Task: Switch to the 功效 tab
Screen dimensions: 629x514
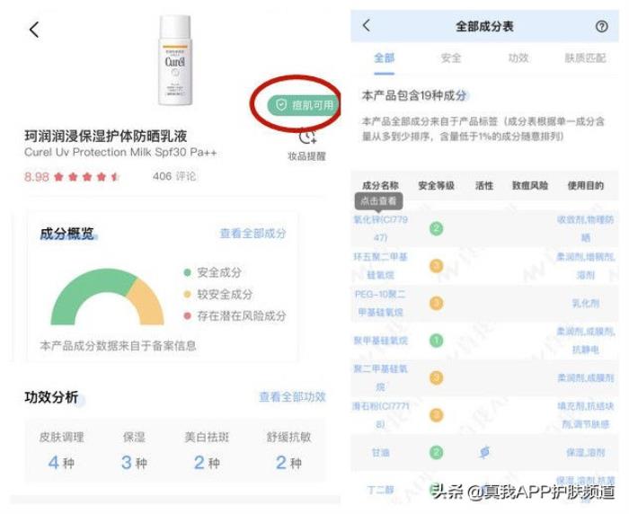Action: pyautogui.click(x=518, y=58)
